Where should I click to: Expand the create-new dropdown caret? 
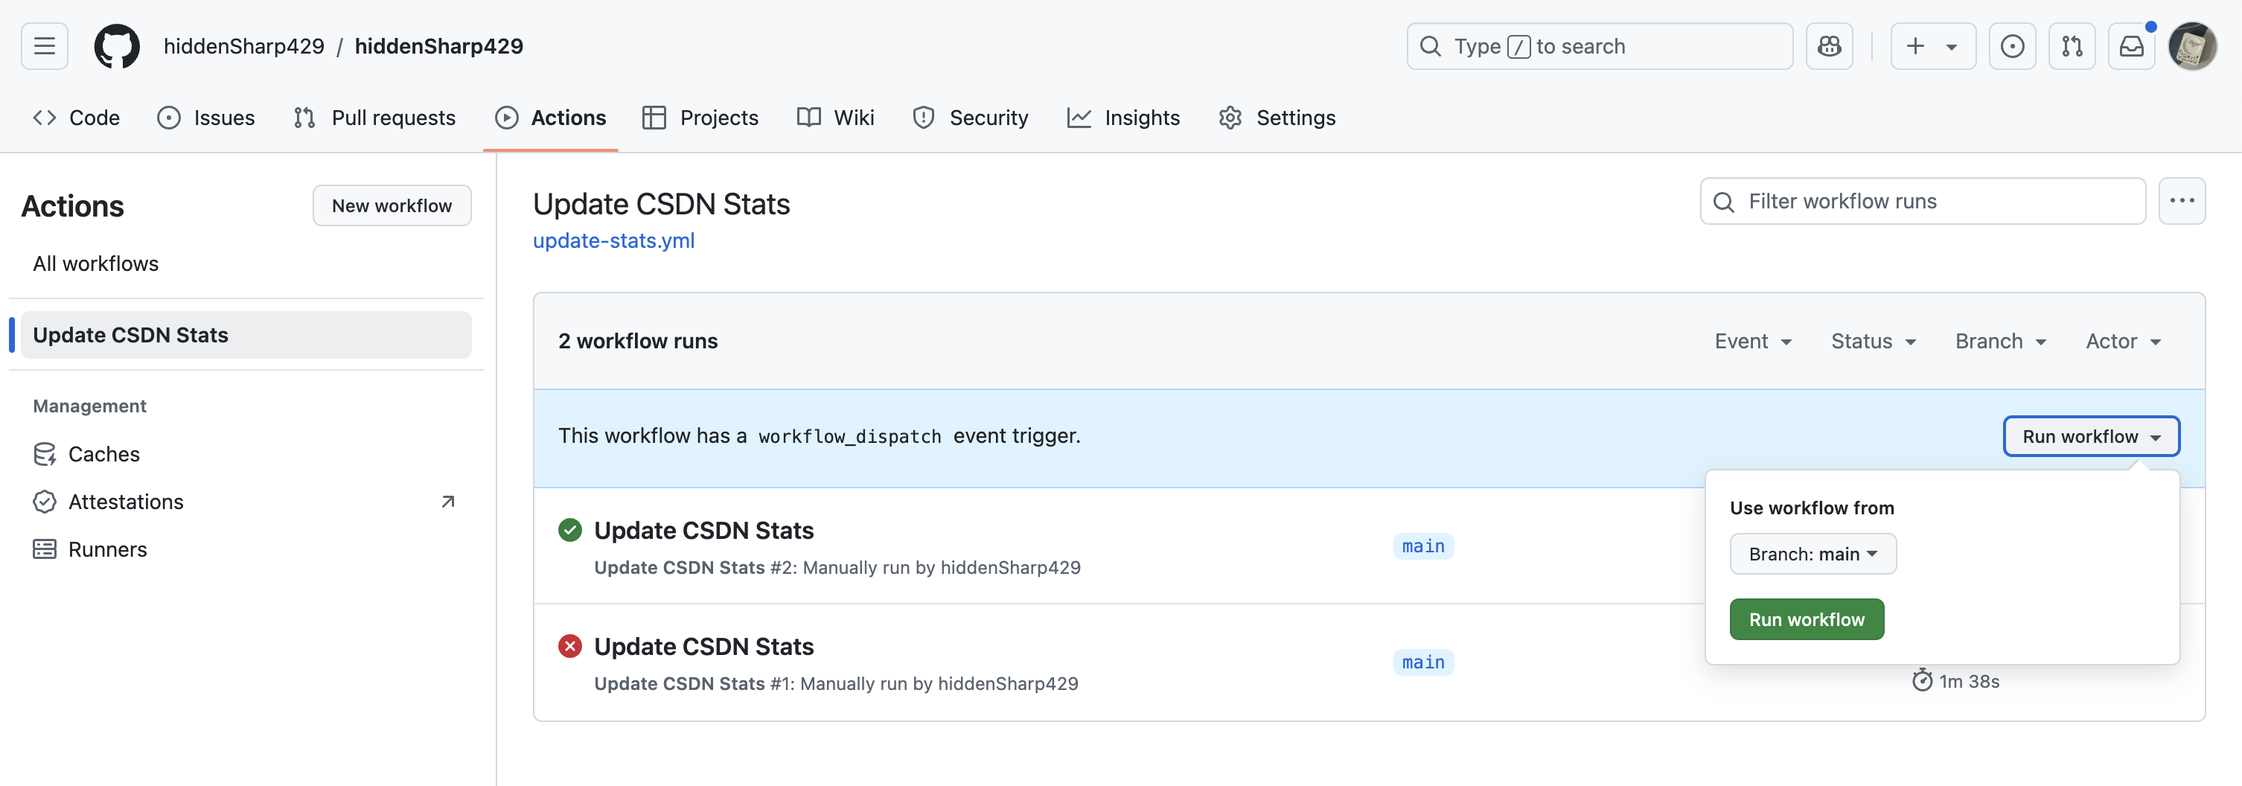coord(1951,47)
